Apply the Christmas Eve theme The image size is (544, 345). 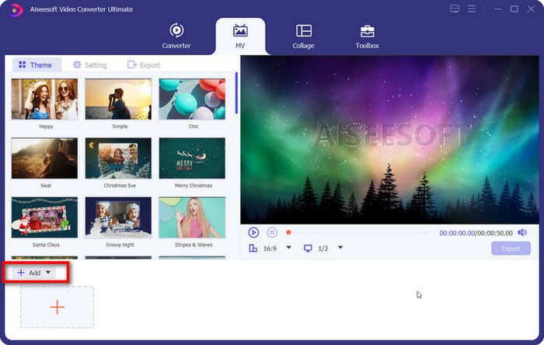click(x=118, y=158)
